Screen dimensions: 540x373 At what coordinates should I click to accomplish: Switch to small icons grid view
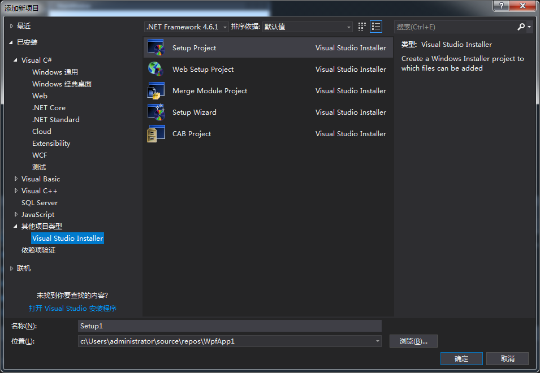click(362, 27)
